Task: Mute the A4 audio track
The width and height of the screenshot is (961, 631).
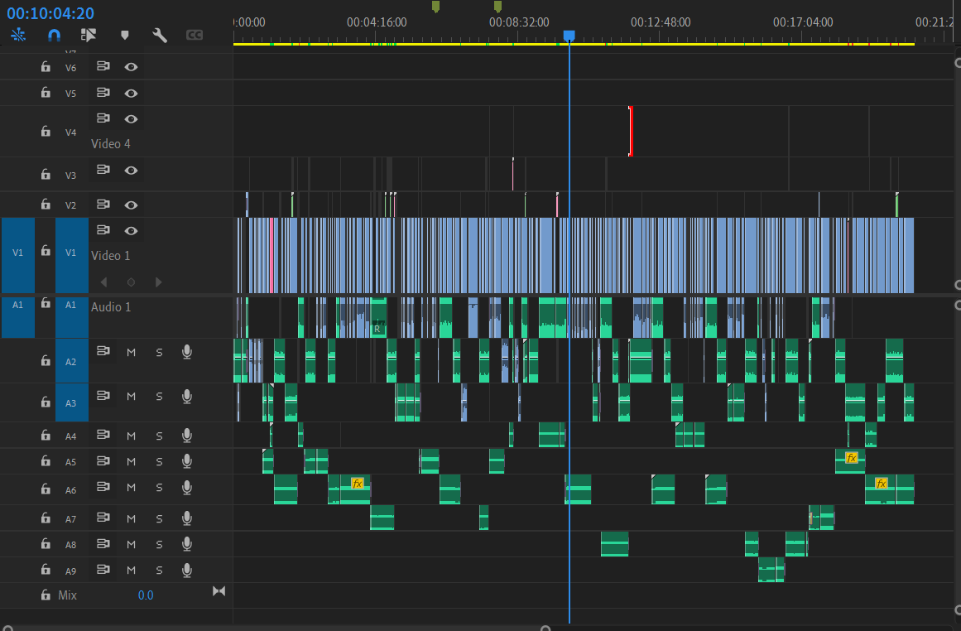Action: point(131,435)
